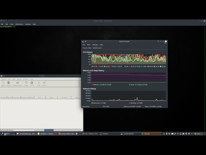The width and height of the screenshot is (206, 155).
Task: Open the Bookmarks menu in Konsole
Action: (x=19, y=24)
